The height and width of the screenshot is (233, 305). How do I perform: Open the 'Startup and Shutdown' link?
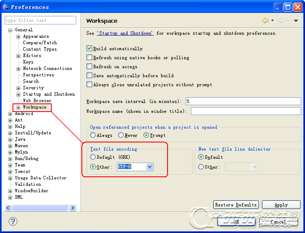pyautogui.click(x=125, y=33)
